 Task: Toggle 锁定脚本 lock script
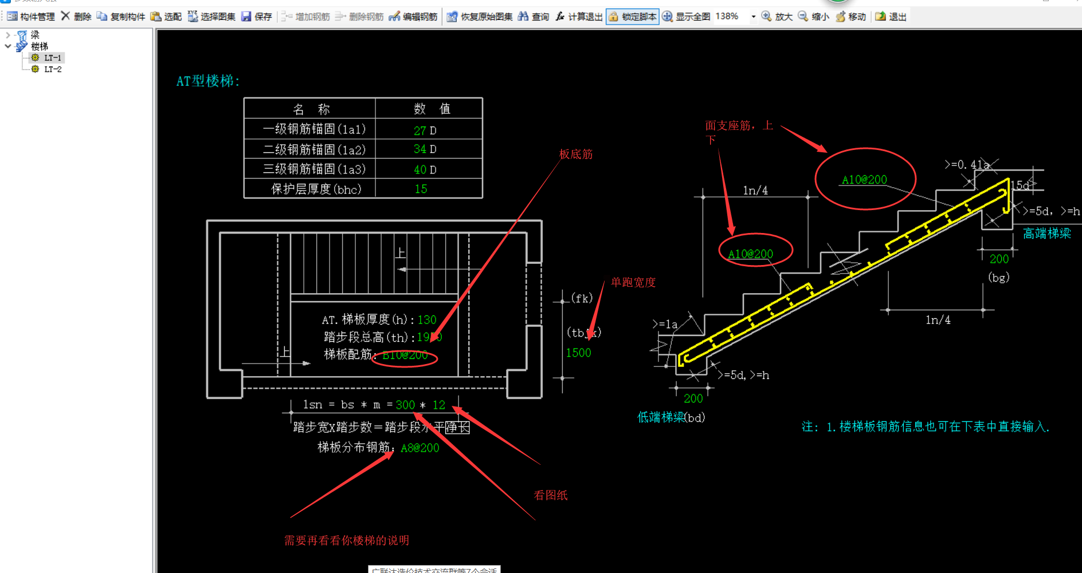(x=633, y=17)
